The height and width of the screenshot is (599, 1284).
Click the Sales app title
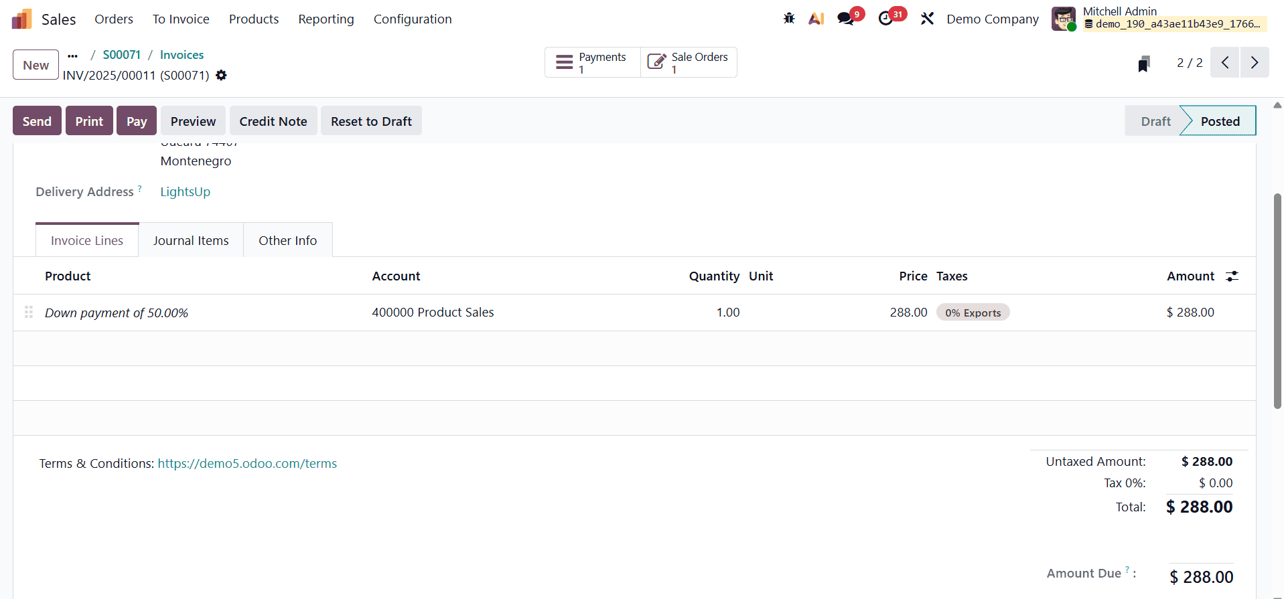coord(58,19)
